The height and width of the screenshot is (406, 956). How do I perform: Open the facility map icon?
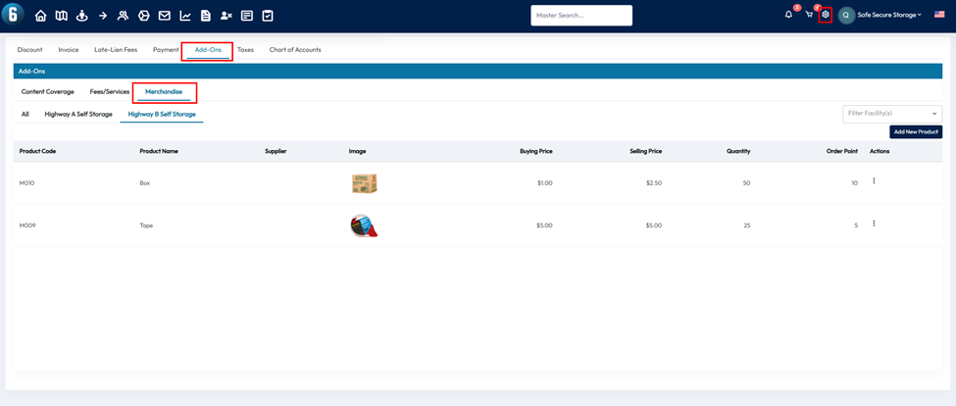point(61,16)
